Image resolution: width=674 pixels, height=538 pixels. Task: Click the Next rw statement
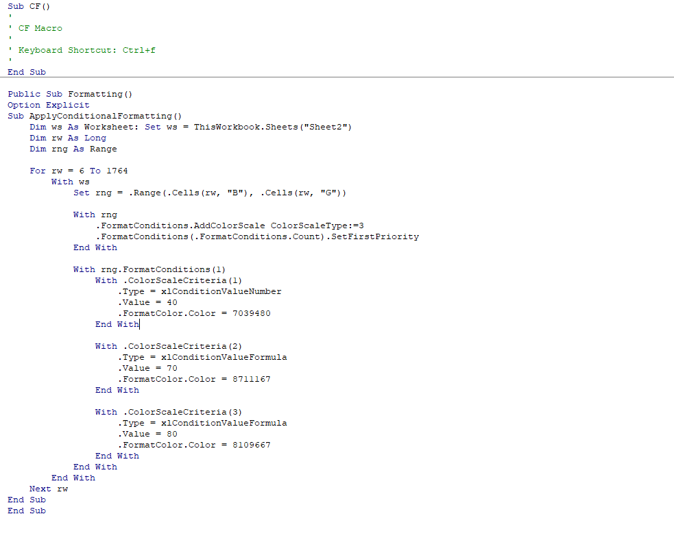click(x=48, y=489)
